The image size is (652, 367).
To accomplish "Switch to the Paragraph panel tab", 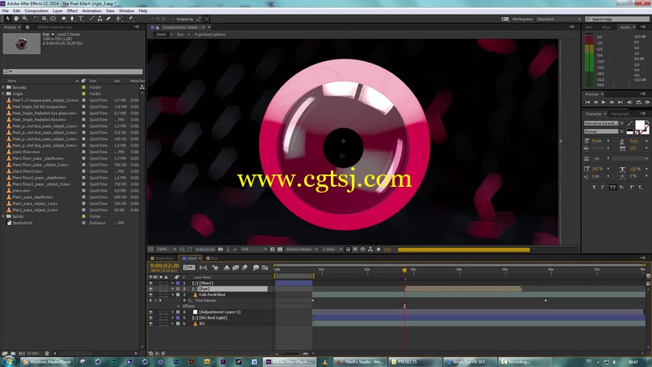I will point(620,114).
